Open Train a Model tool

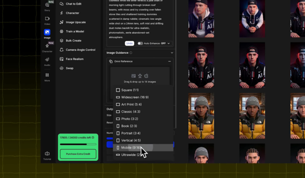pyautogui.click(x=72, y=32)
